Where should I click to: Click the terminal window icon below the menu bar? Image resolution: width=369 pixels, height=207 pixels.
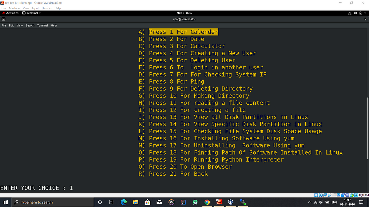pos(3,19)
